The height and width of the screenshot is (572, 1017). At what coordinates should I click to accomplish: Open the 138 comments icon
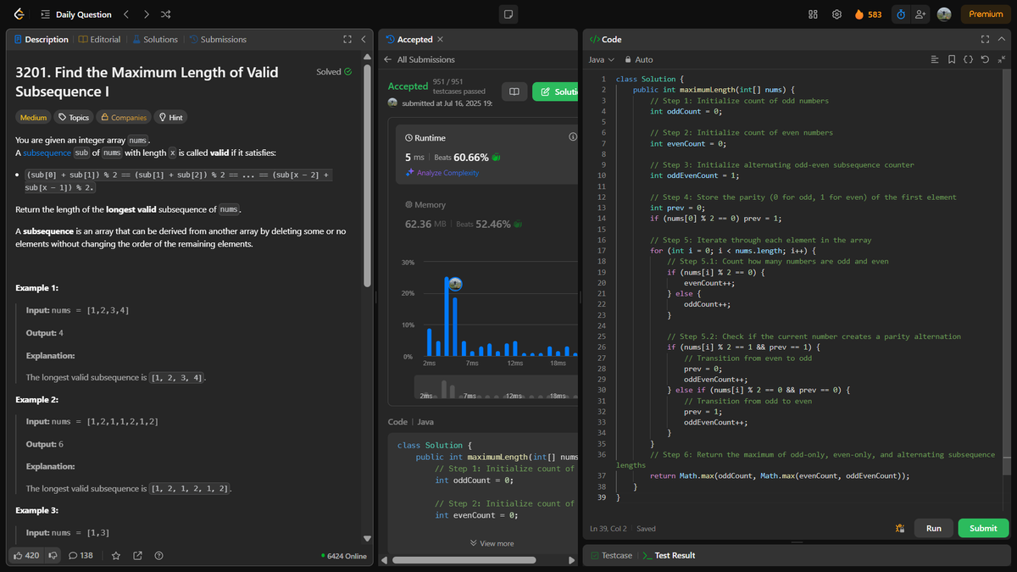pos(81,555)
